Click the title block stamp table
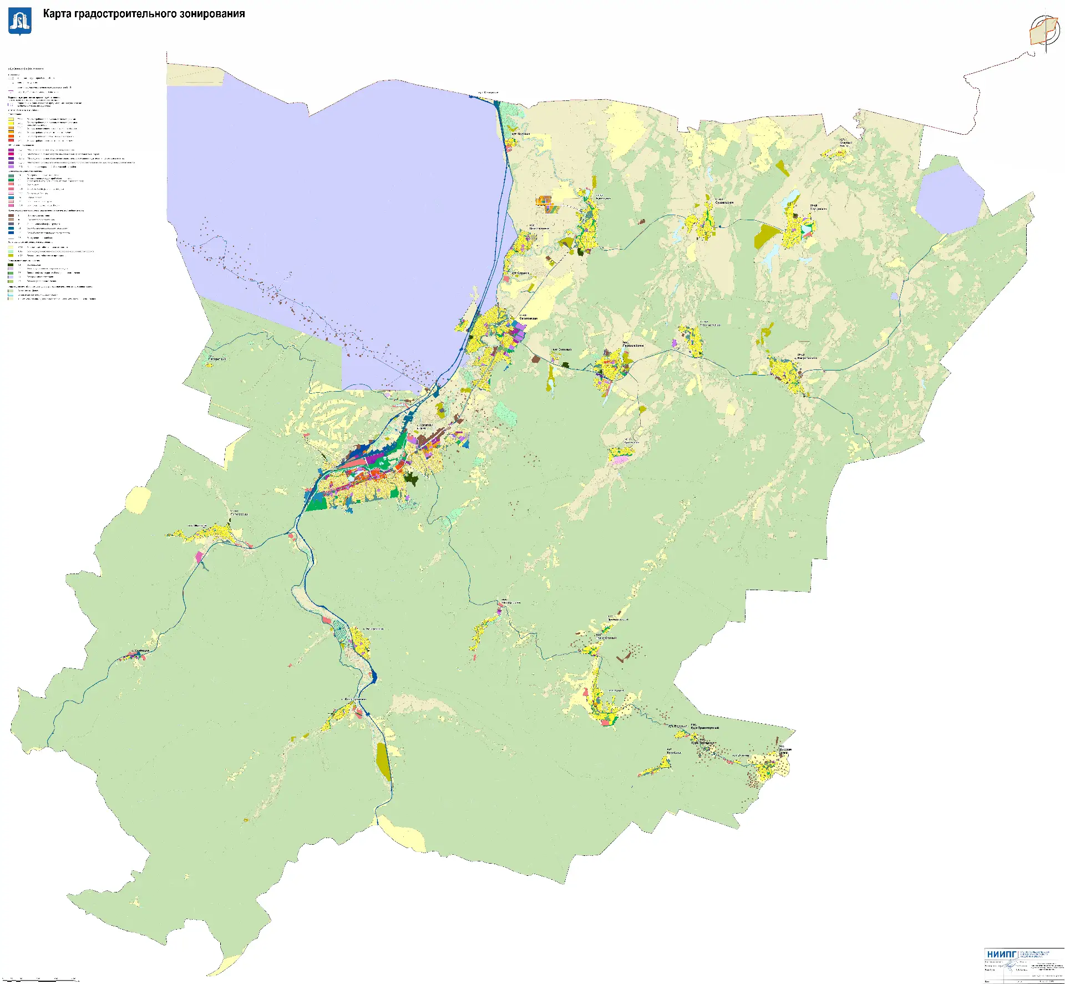This screenshot has width=1065, height=984. pos(1023,971)
